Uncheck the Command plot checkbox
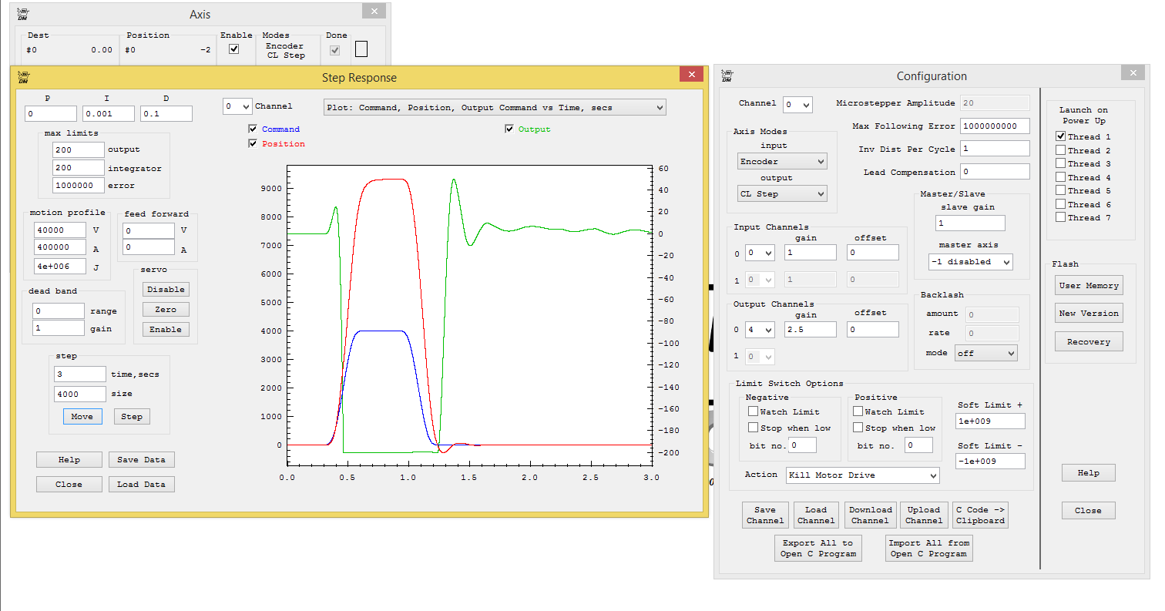The height and width of the screenshot is (611, 1165). pyautogui.click(x=253, y=129)
